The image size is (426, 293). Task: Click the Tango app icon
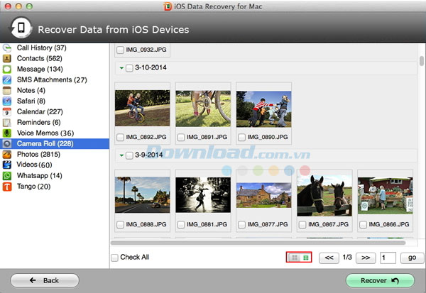(7, 186)
